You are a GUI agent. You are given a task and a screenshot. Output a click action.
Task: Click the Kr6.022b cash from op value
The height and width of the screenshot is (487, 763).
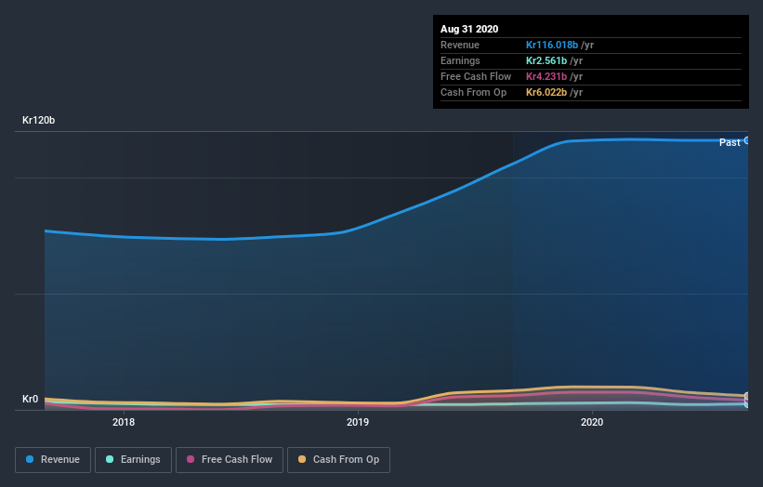coord(546,92)
